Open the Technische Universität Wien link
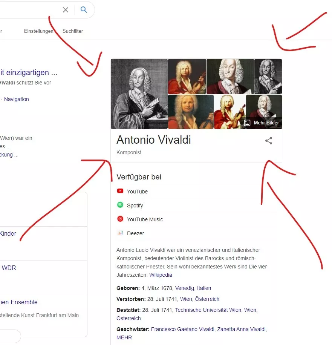The height and width of the screenshot is (345, 332). tap(208, 310)
